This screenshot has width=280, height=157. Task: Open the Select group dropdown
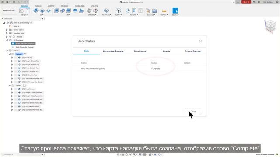point(175,15)
